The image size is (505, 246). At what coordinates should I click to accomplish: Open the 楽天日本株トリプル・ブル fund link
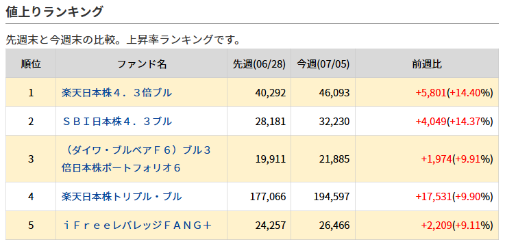[x=122, y=196]
